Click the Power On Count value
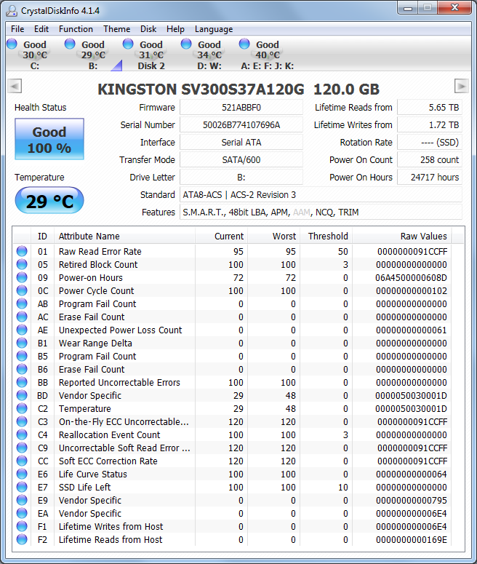Screen dimensions: 477x564 pyautogui.click(x=430, y=159)
